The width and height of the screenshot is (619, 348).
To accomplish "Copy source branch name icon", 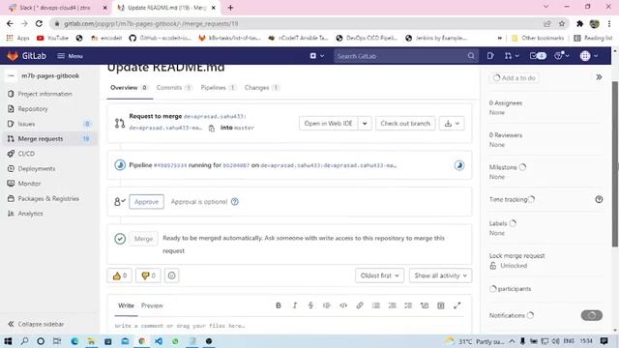I will (x=212, y=129).
